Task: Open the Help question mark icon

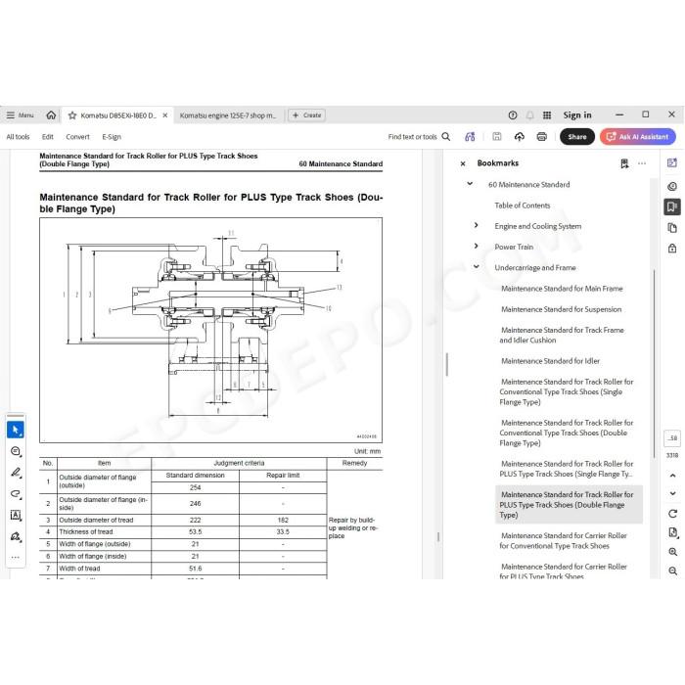Action: (513, 114)
